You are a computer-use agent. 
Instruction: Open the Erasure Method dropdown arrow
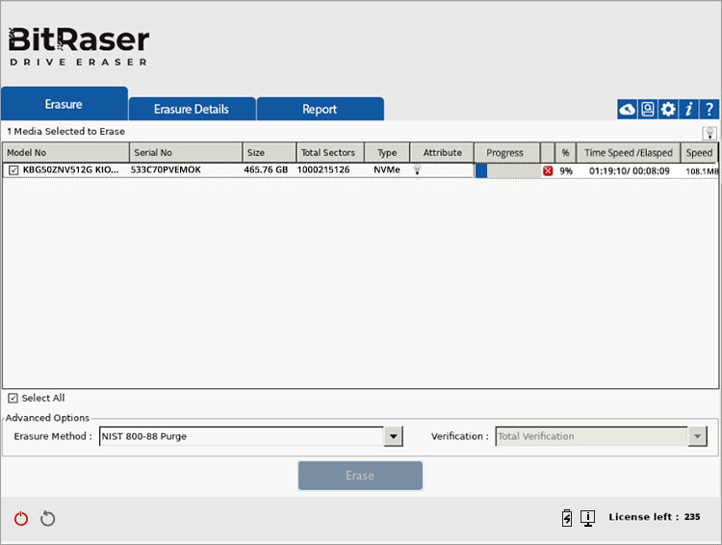coord(393,436)
